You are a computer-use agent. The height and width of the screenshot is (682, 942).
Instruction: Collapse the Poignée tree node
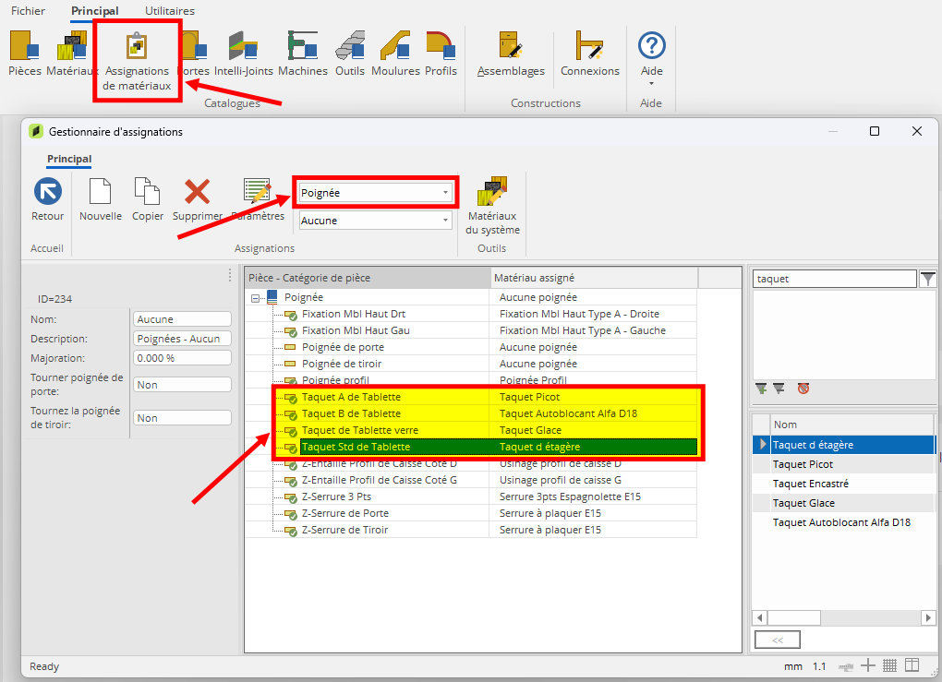click(x=255, y=298)
